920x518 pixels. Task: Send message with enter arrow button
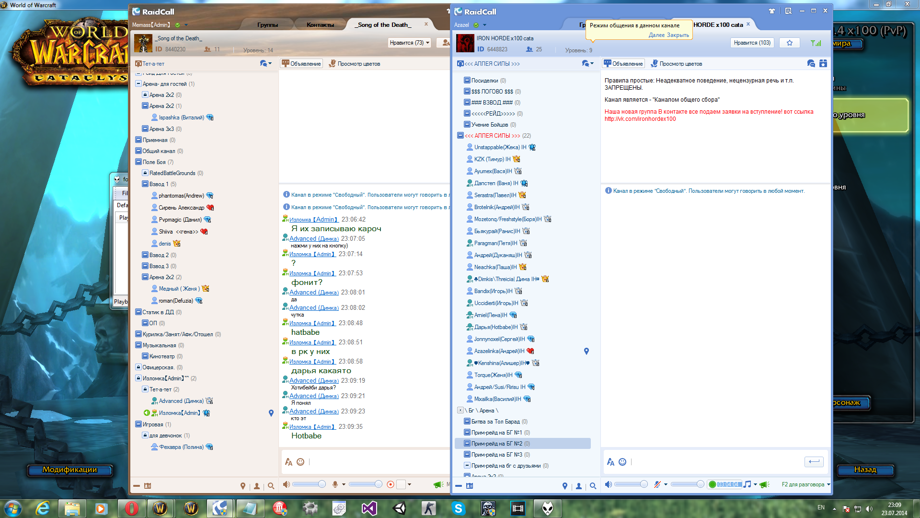click(x=814, y=462)
